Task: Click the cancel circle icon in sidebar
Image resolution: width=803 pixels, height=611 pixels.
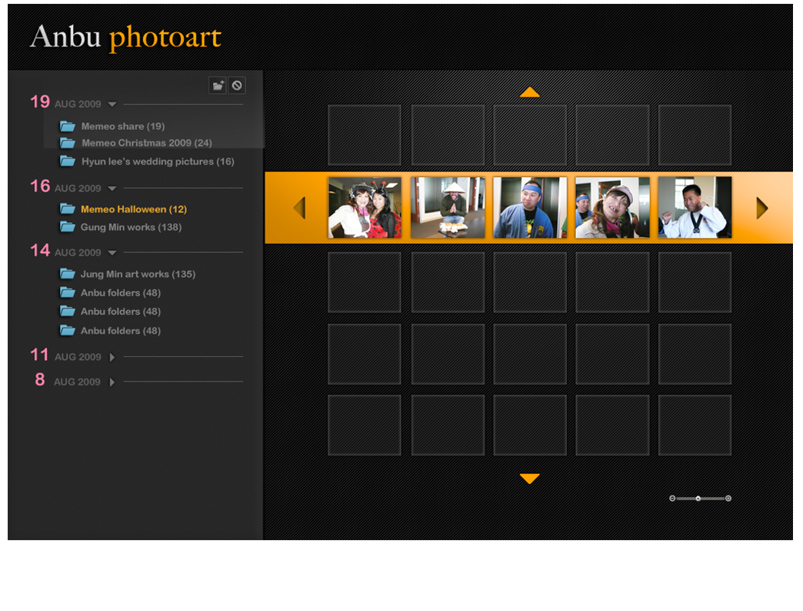Action: point(237,85)
